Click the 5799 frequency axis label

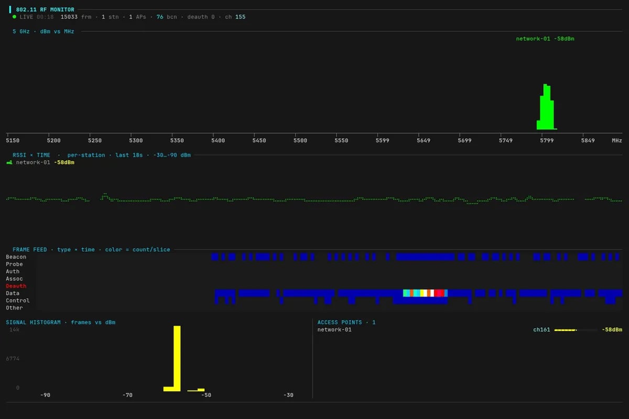click(547, 140)
